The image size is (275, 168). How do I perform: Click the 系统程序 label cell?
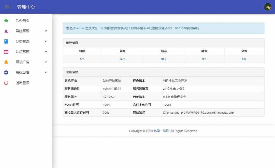pos(82,81)
